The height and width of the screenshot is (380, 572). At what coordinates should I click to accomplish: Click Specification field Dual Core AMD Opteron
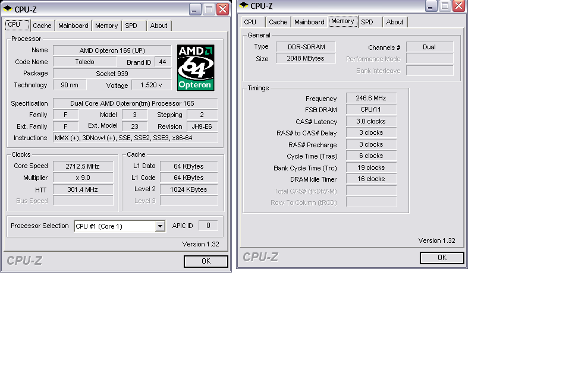pyautogui.click(x=136, y=103)
